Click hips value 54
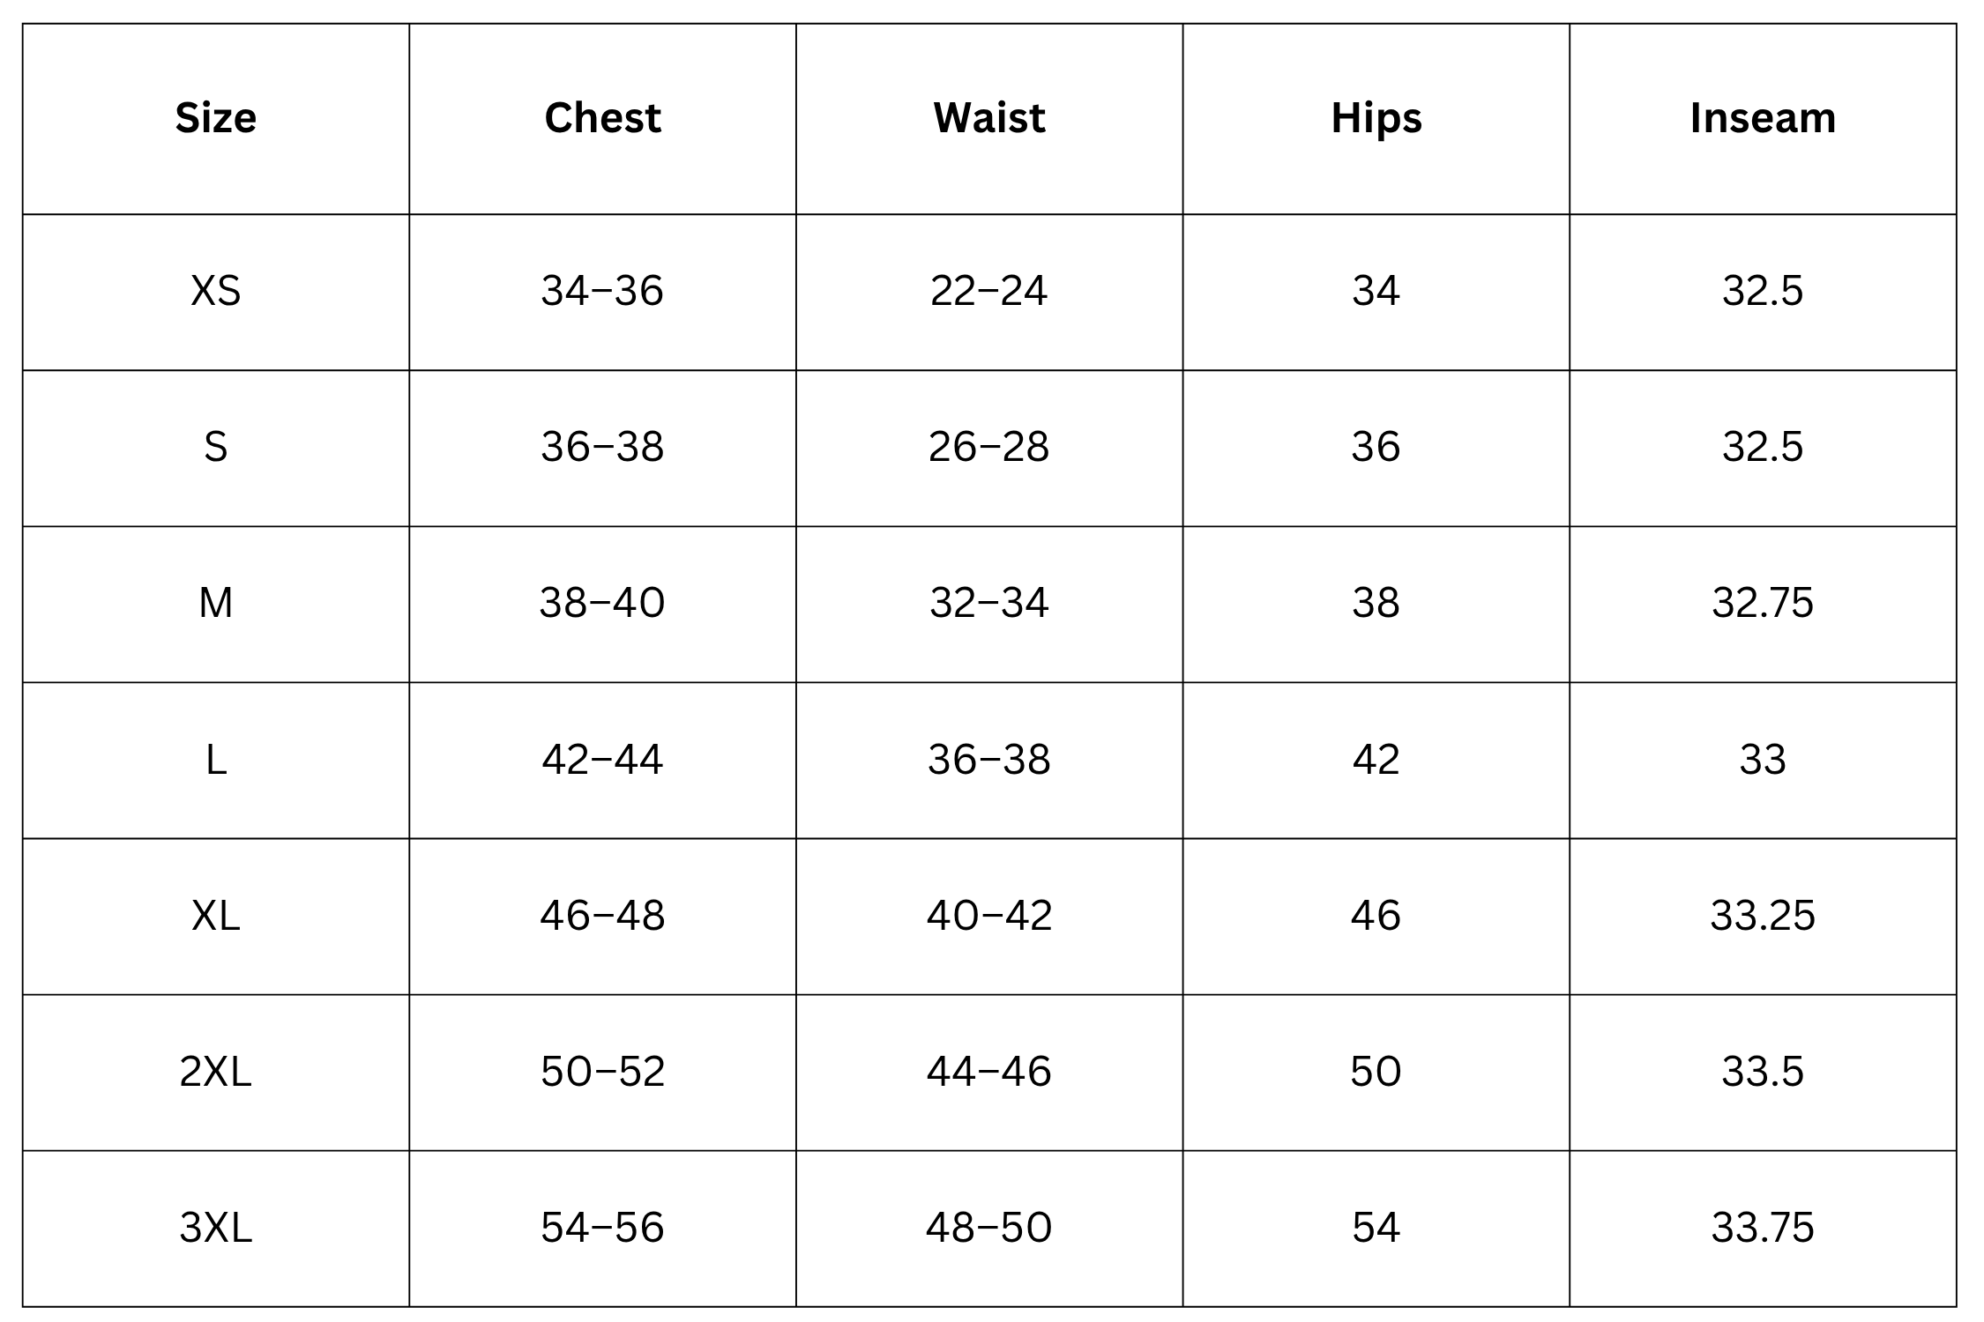Image resolution: width=1984 pixels, height=1322 pixels. (1376, 1228)
